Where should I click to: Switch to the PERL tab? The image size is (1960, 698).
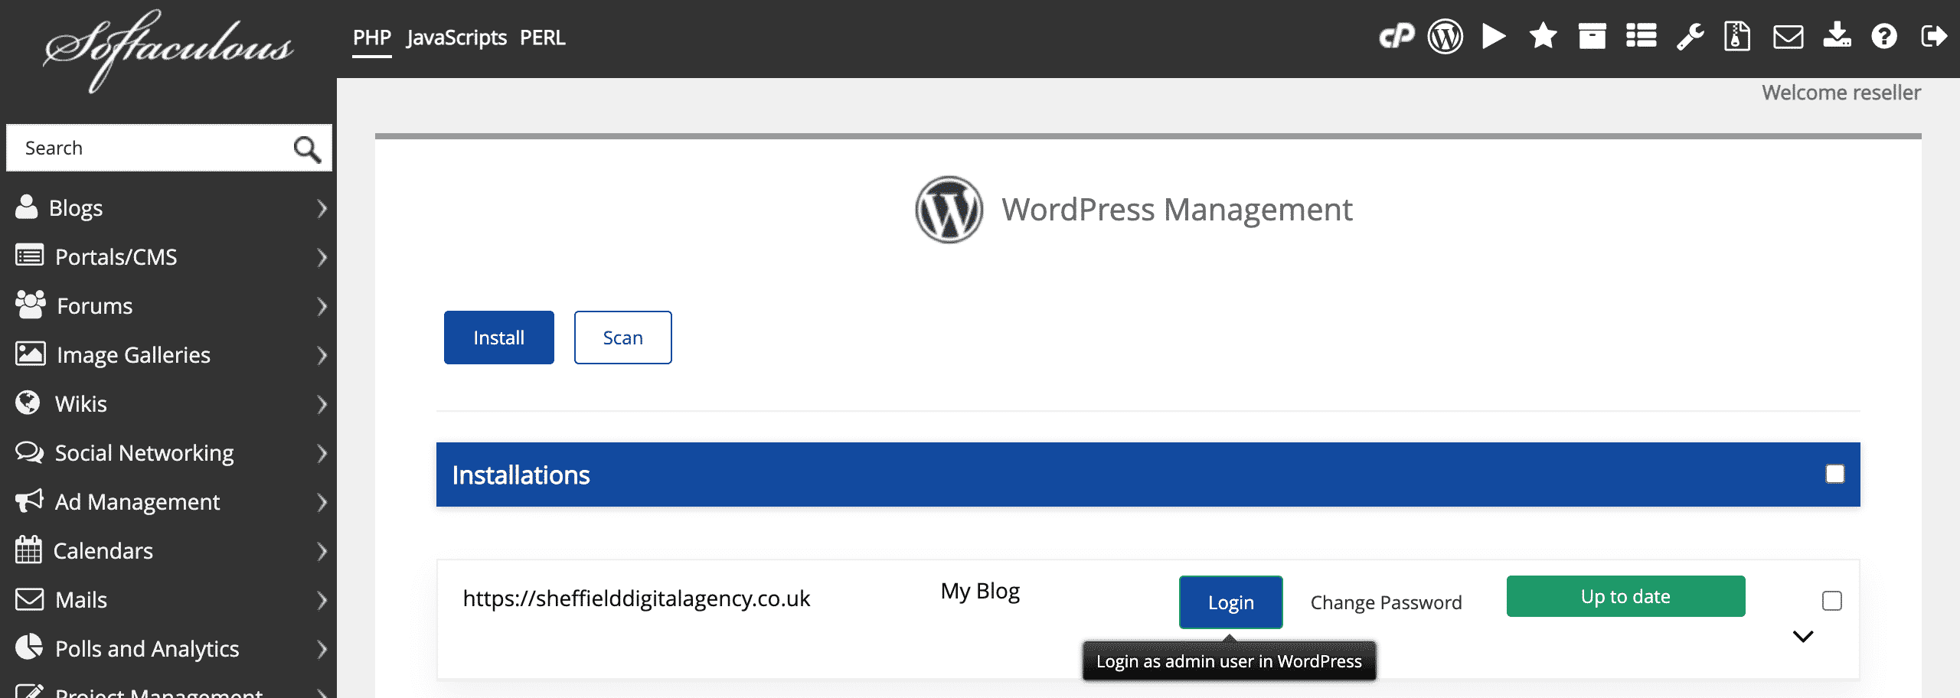(x=542, y=38)
